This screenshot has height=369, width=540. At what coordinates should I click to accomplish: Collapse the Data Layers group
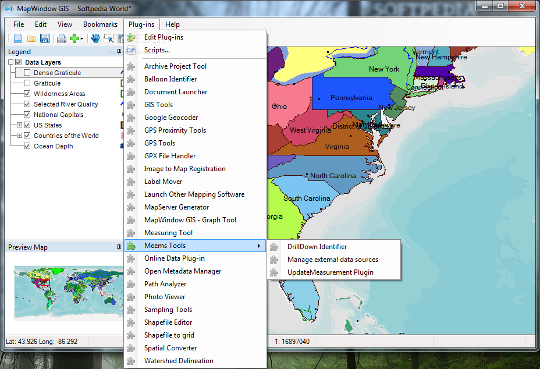(10, 62)
